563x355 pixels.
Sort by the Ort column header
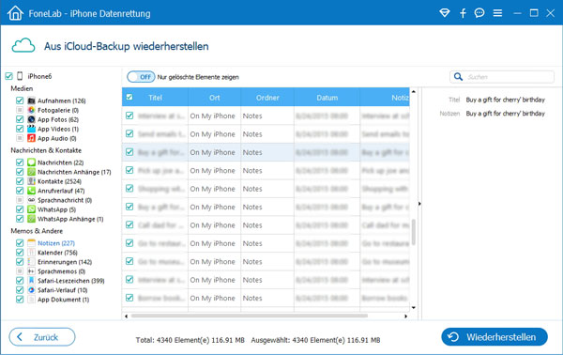point(214,98)
